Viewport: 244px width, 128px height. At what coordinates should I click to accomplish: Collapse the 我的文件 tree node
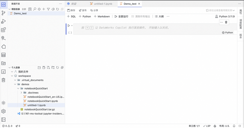[12, 72]
